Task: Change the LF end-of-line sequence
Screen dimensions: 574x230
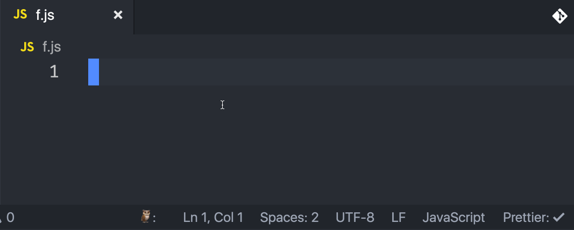Action: tap(398, 218)
